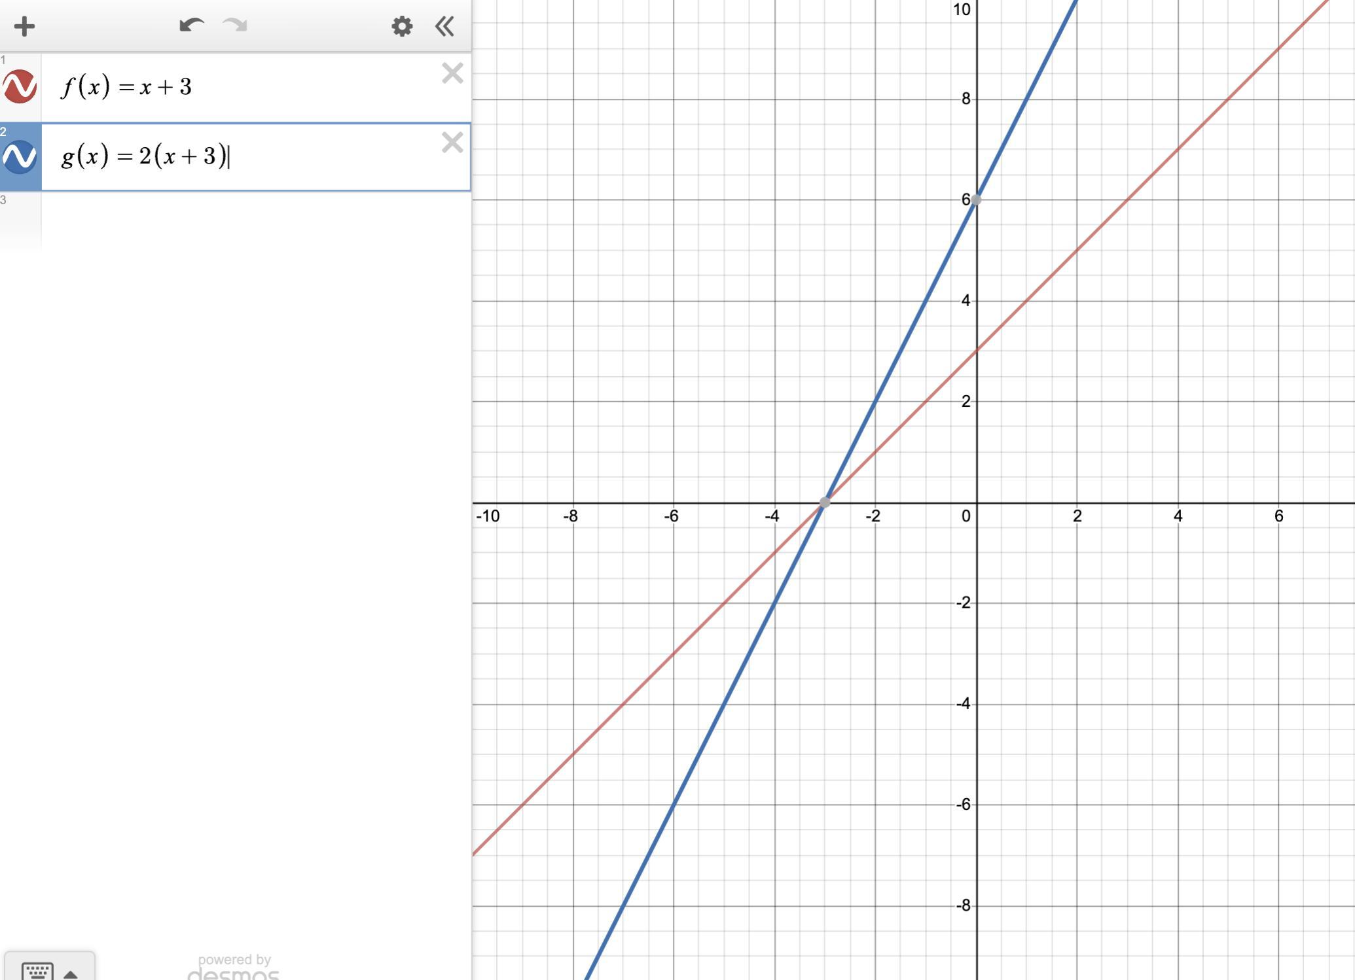Select the gray y-intercept point at 6

click(x=976, y=200)
